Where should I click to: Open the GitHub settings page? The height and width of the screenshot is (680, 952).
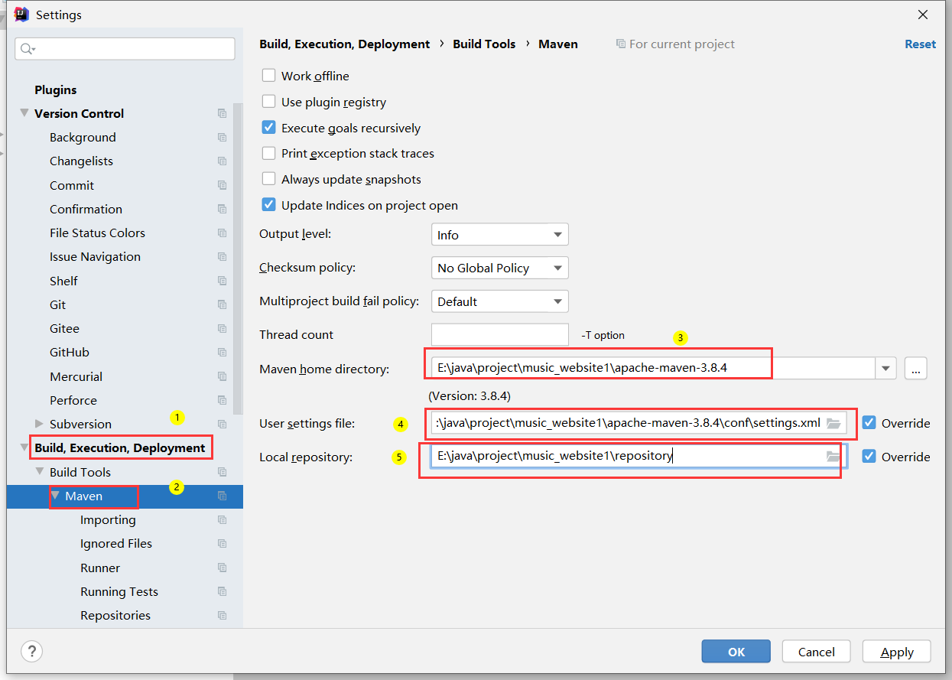click(x=70, y=353)
